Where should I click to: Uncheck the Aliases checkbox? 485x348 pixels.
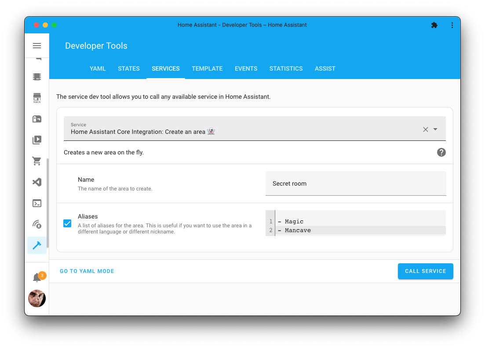[x=67, y=223]
